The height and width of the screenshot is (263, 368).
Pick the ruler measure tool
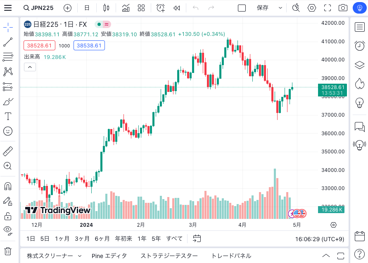(x=8, y=151)
